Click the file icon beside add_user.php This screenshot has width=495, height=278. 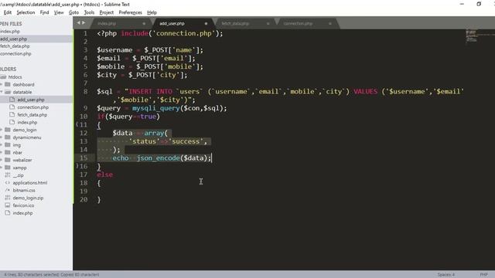tap(12, 100)
